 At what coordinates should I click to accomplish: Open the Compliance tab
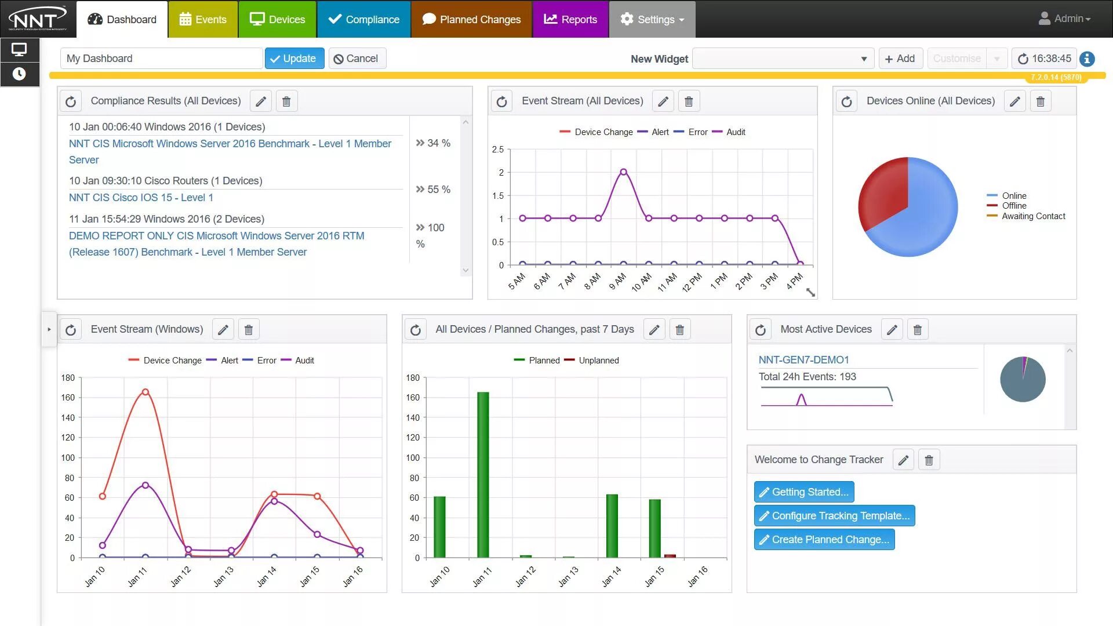click(x=364, y=19)
